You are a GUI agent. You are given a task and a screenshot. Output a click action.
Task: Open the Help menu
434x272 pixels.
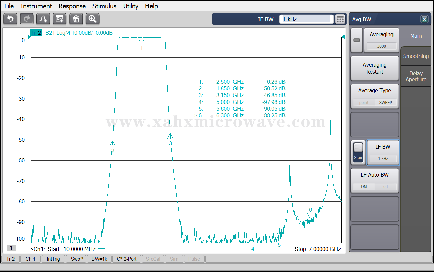(152, 6)
